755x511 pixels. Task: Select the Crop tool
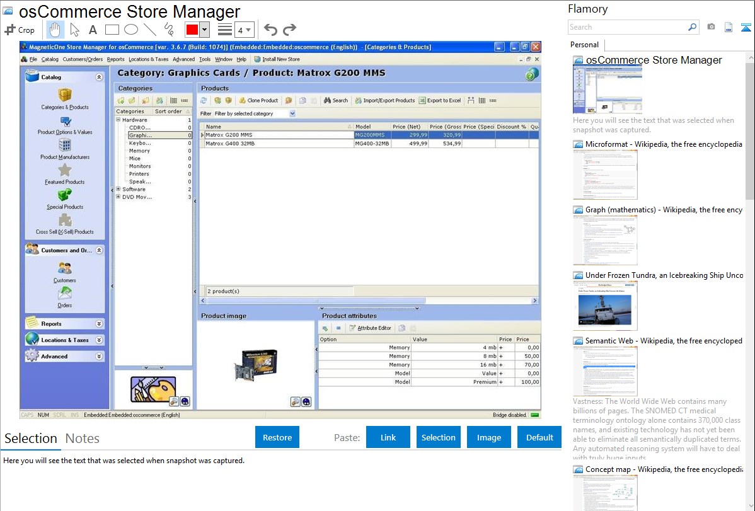point(20,30)
